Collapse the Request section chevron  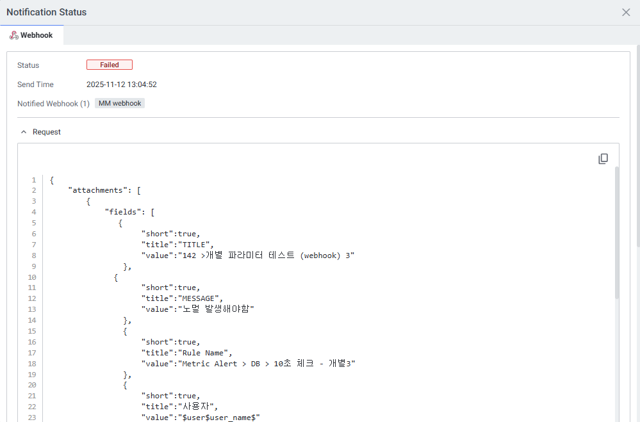pyautogui.click(x=24, y=132)
